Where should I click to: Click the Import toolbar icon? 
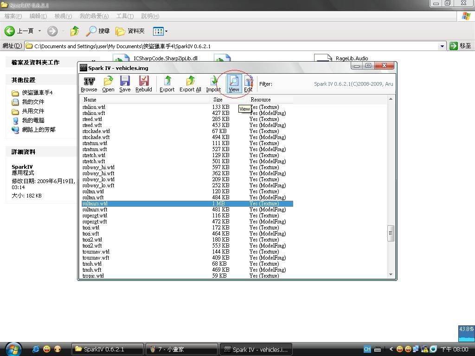tap(213, 83)
